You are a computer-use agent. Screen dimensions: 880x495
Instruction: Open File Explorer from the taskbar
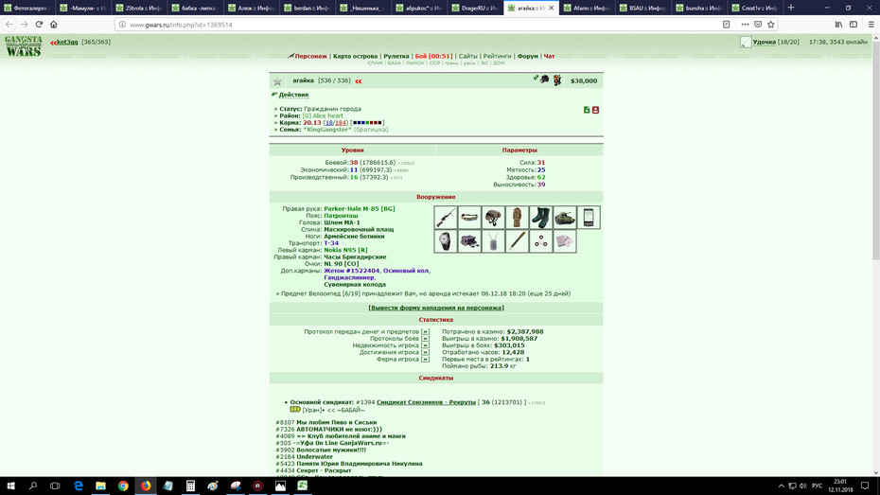pos(100,486)
